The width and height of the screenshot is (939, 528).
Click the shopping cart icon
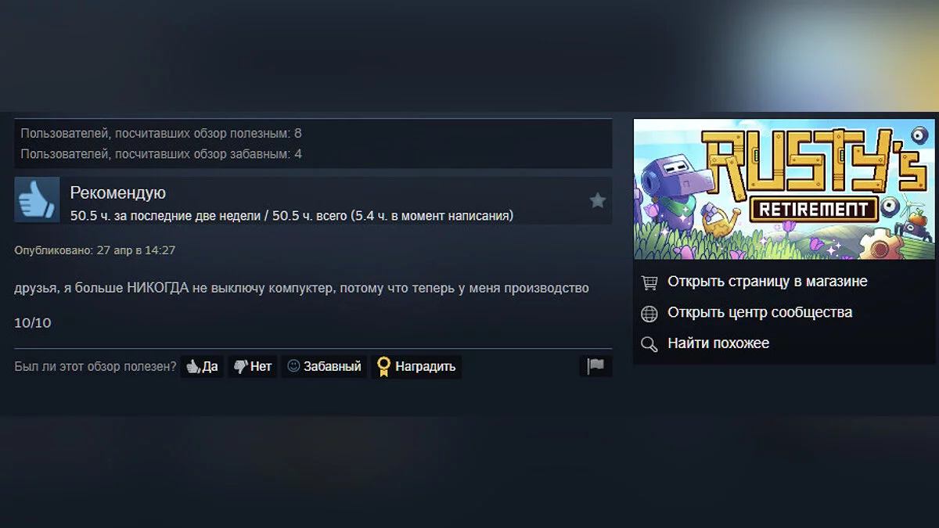pyautogui.click(x=649, y=282)
